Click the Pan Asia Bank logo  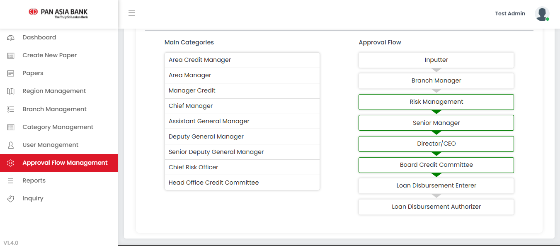click(58, 13)
